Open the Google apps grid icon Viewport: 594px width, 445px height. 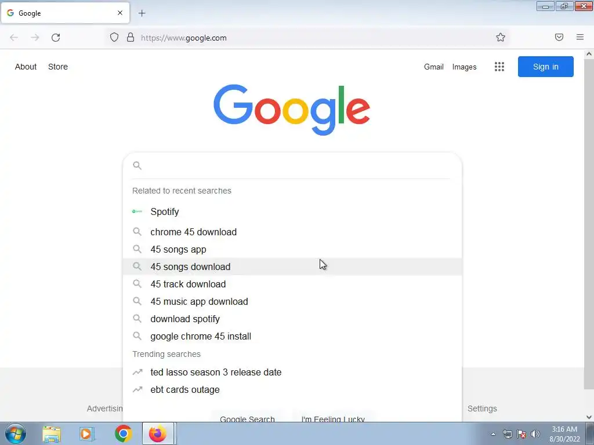pyautogui.click(x=499, y=67)
